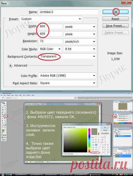Click the new color preview swatch
Viewport: 133px width, 176px height.
94,130
